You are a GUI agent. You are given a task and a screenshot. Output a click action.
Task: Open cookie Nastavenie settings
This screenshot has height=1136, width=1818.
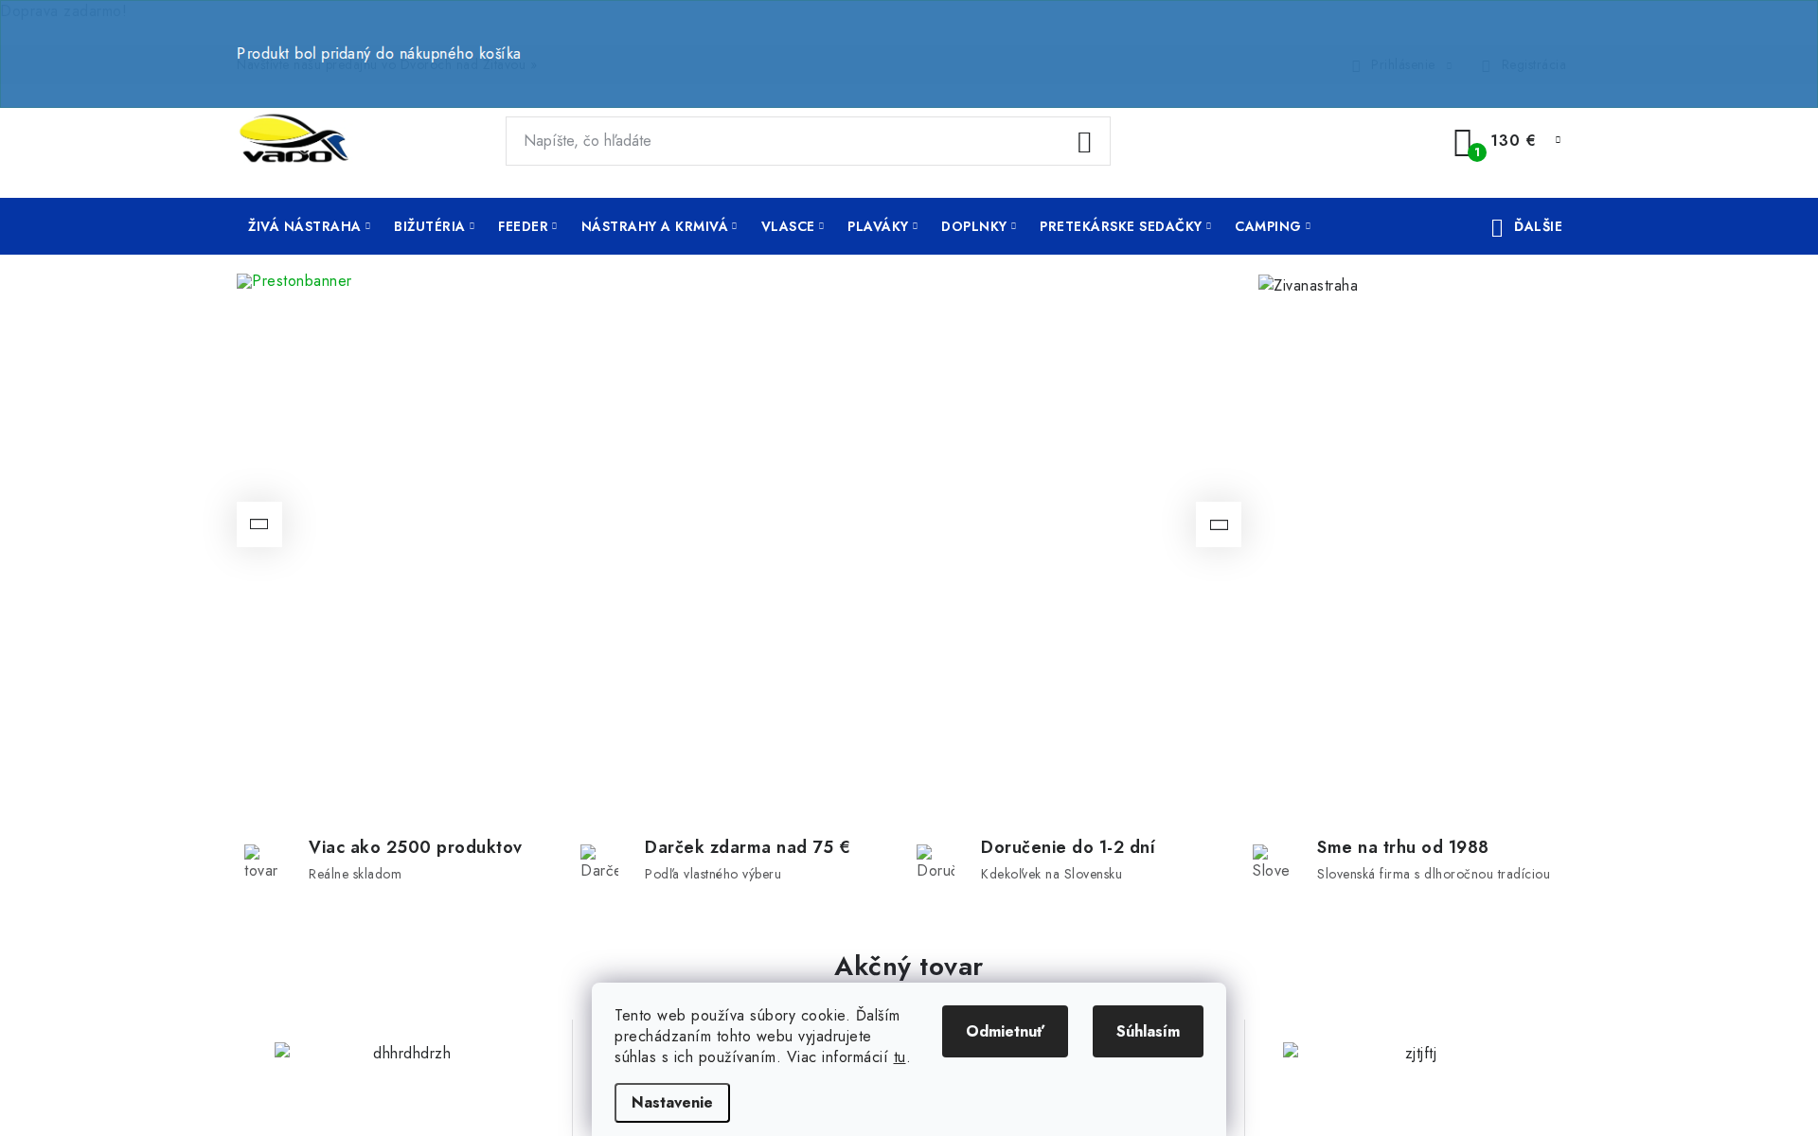671,1103
